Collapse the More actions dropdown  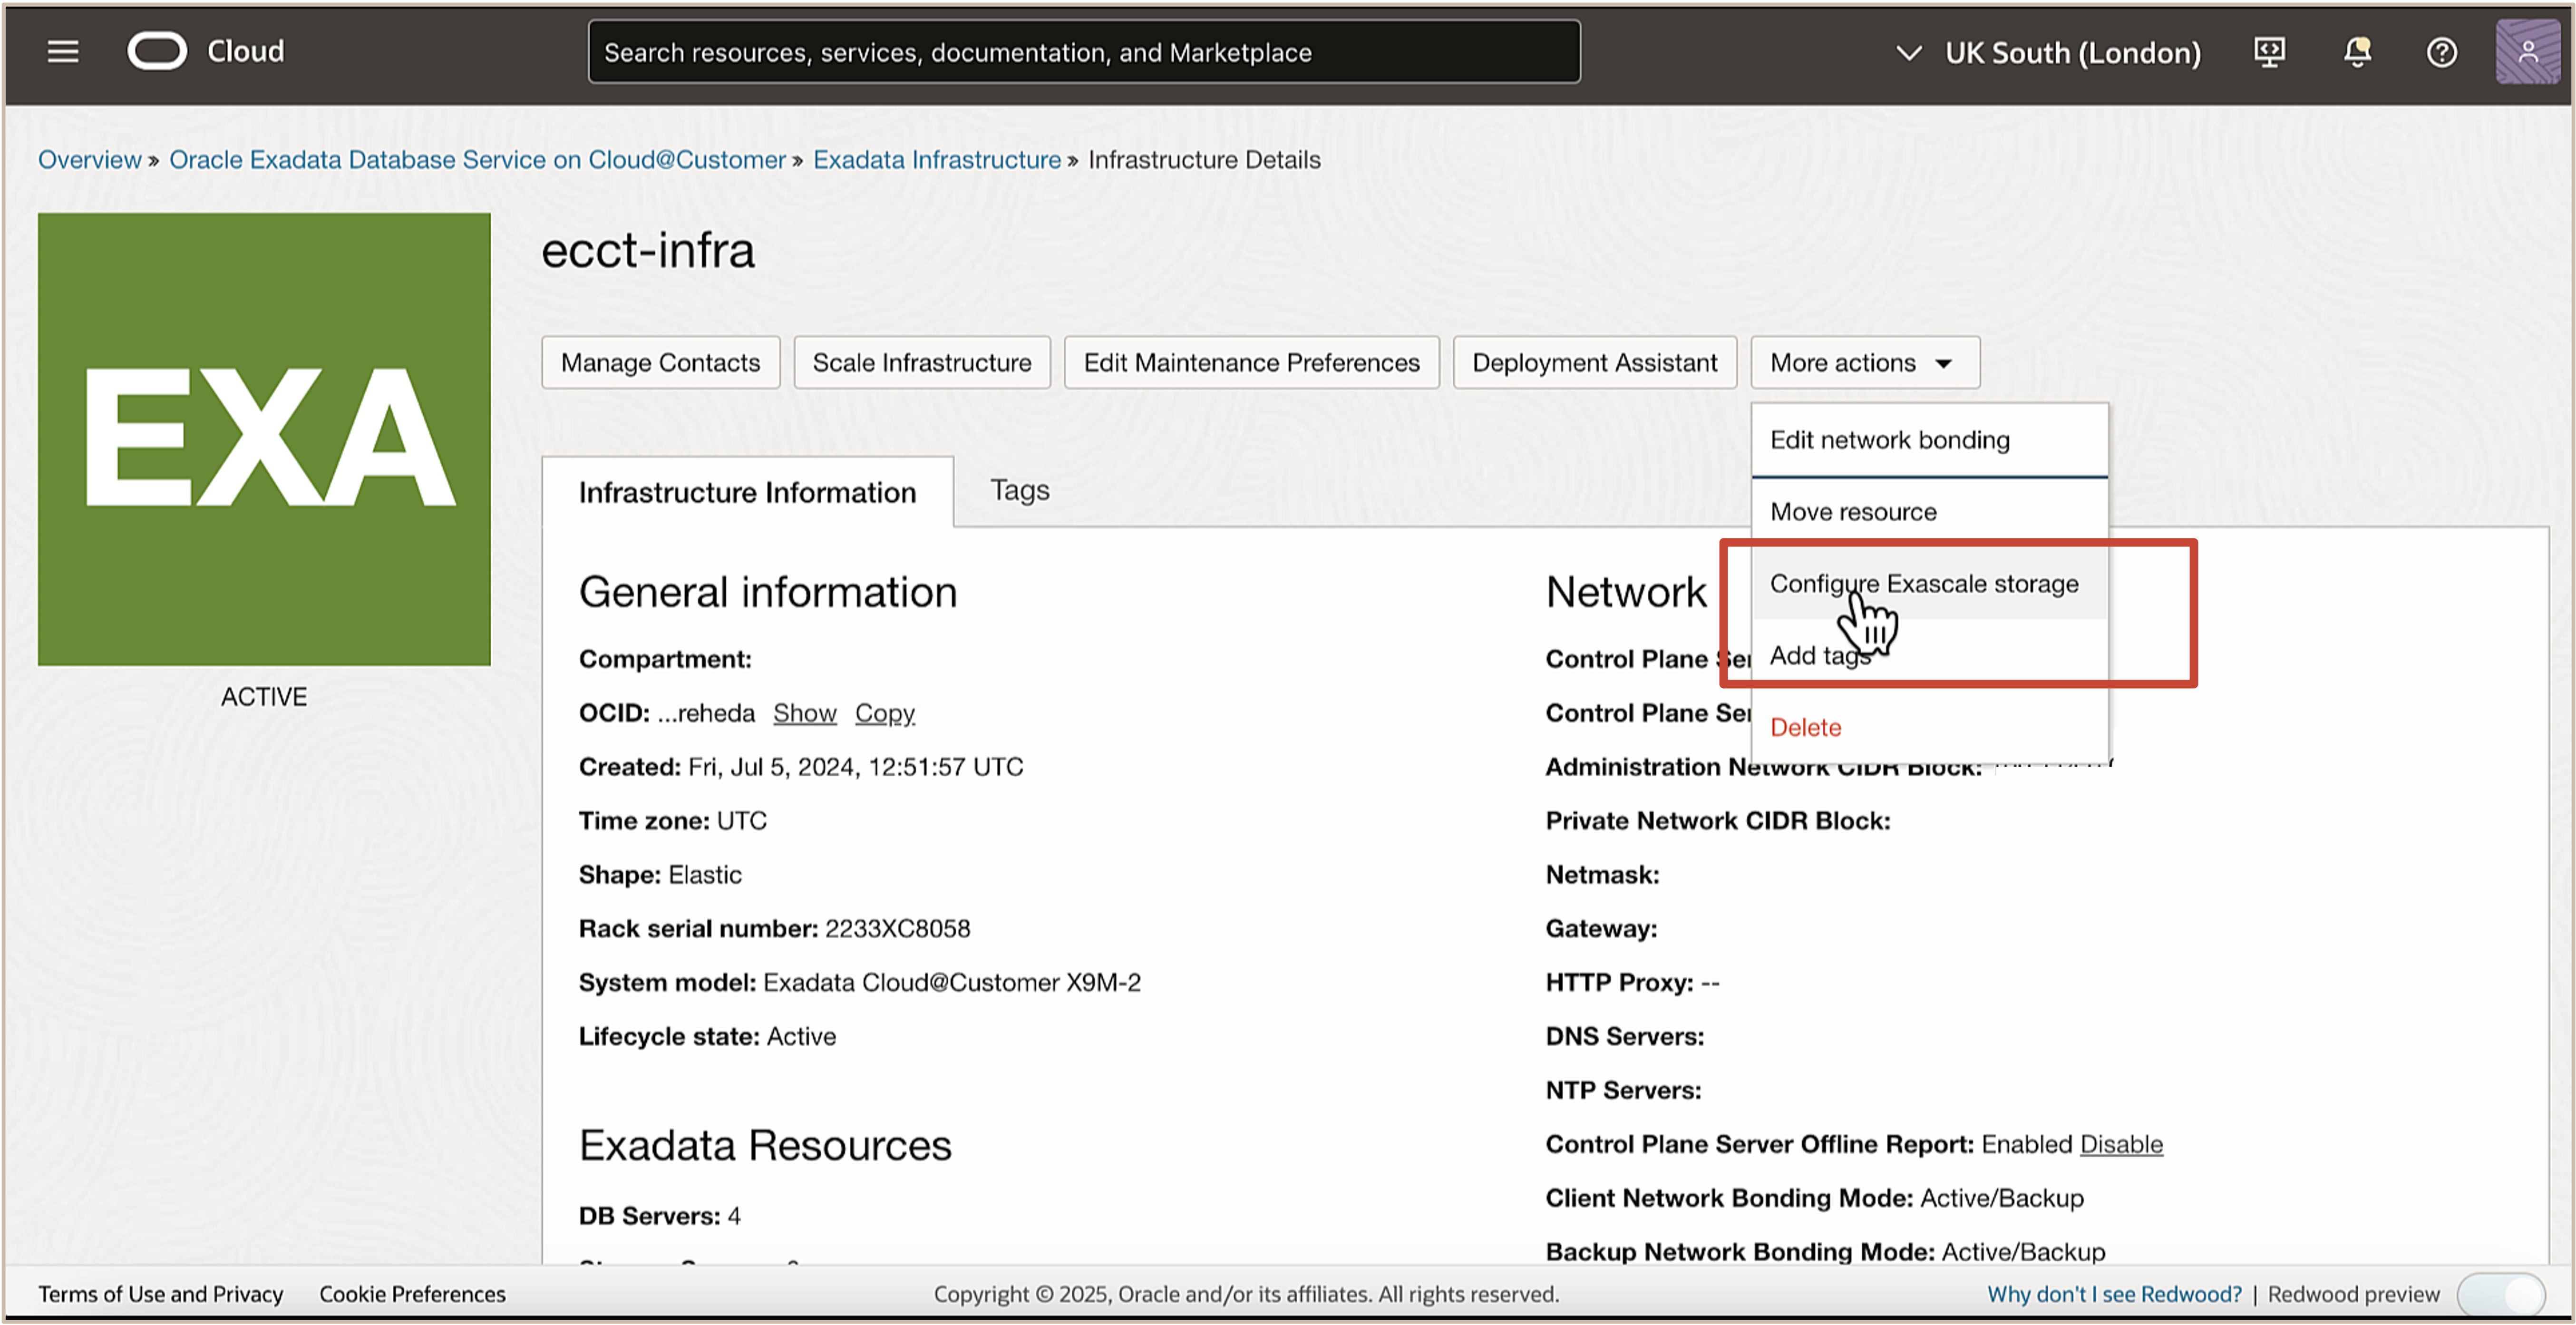tap(1864, 362)
